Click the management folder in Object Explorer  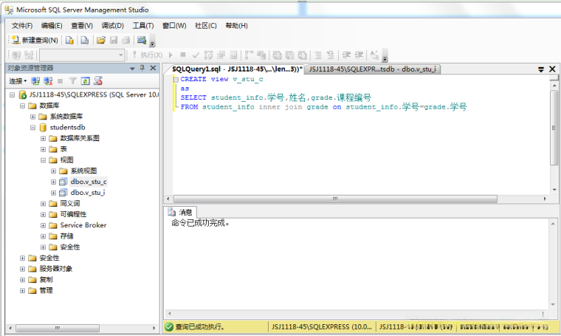point(46,290)
